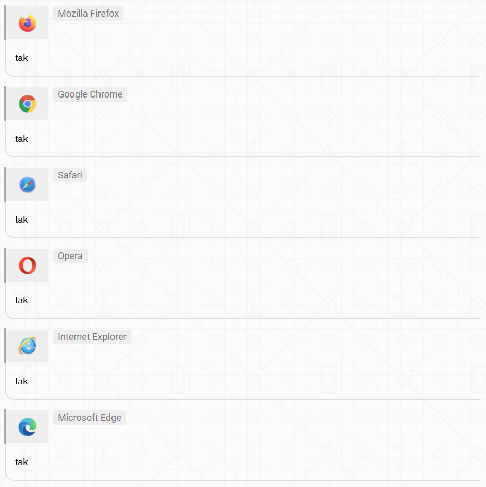This screenshot has height=487, width=486.
Task: Select 'tak' text under Safari
Action: tap(21, 220)
